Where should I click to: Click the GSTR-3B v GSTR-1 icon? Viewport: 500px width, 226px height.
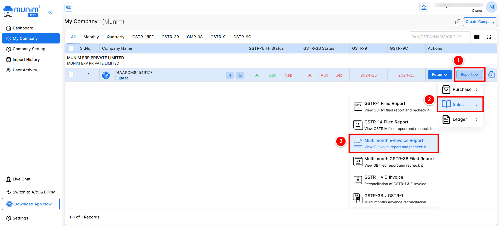[x=358, y=198]
